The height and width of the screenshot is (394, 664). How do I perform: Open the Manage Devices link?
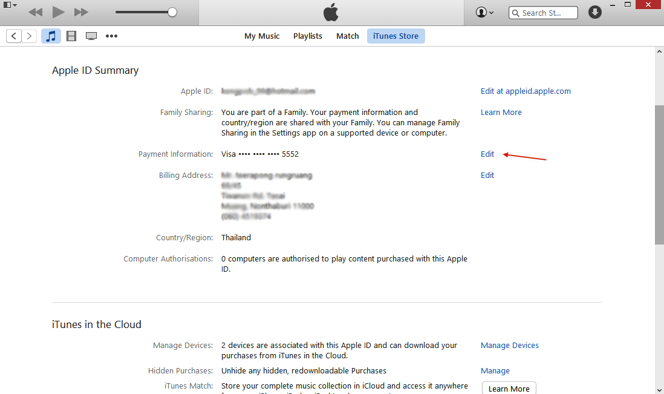point(509,345)
